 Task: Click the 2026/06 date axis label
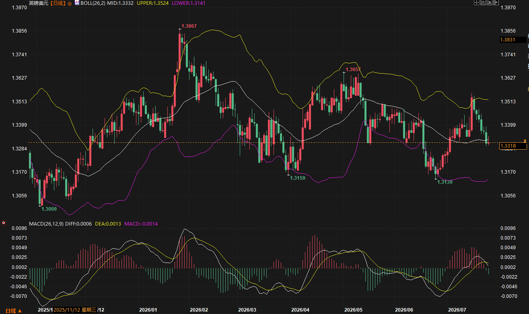[x=404, y=310]
